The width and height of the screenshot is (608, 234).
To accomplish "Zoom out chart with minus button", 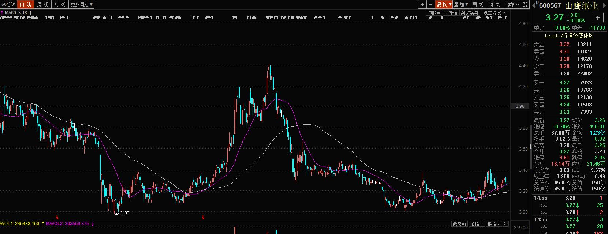I will coord(430,4).
